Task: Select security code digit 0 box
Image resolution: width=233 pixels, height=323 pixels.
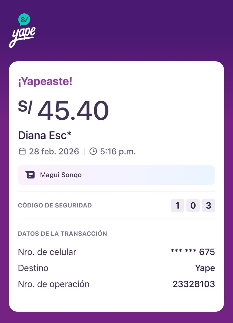Action: click(x=193, y=205)
